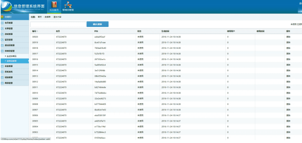This screenshot has width=302, height=143.
Task: Delete row 30903
Action: [288, 132]
